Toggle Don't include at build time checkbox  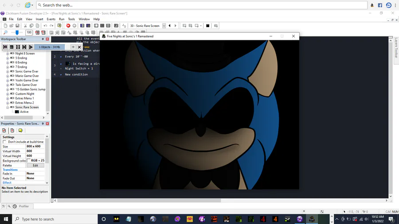point(4,142)
